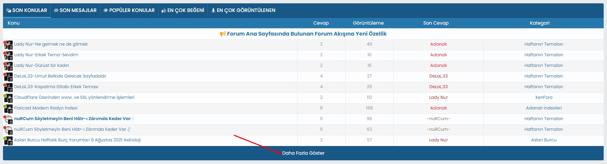Click avatar icon beside Lady Nur-Ne gelmek

pyautogui.click(x=8, y=45)
